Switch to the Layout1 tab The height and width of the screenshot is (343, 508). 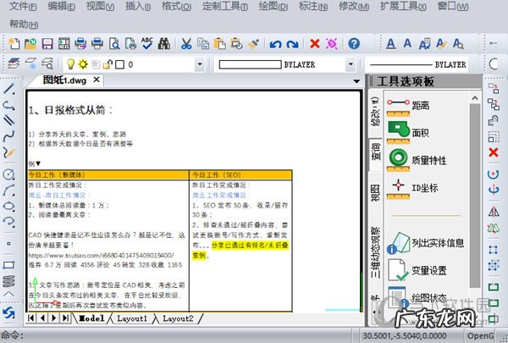click(132, 318)
